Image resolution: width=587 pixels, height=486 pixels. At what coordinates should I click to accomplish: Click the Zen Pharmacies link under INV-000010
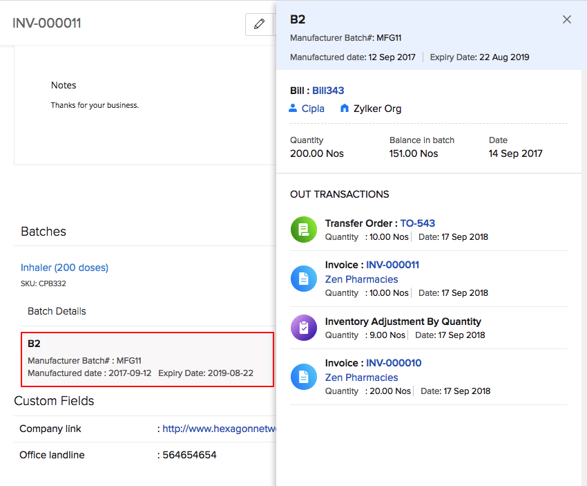pos(360,377)
